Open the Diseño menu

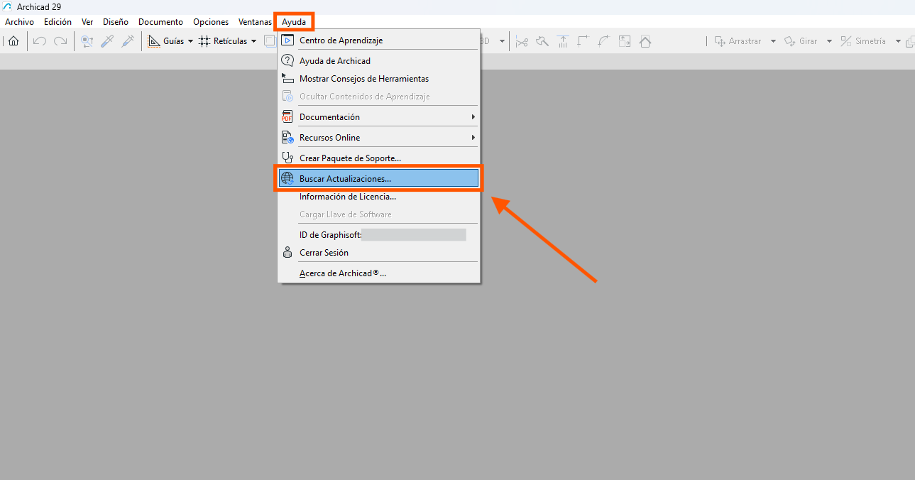coord(116,22)
